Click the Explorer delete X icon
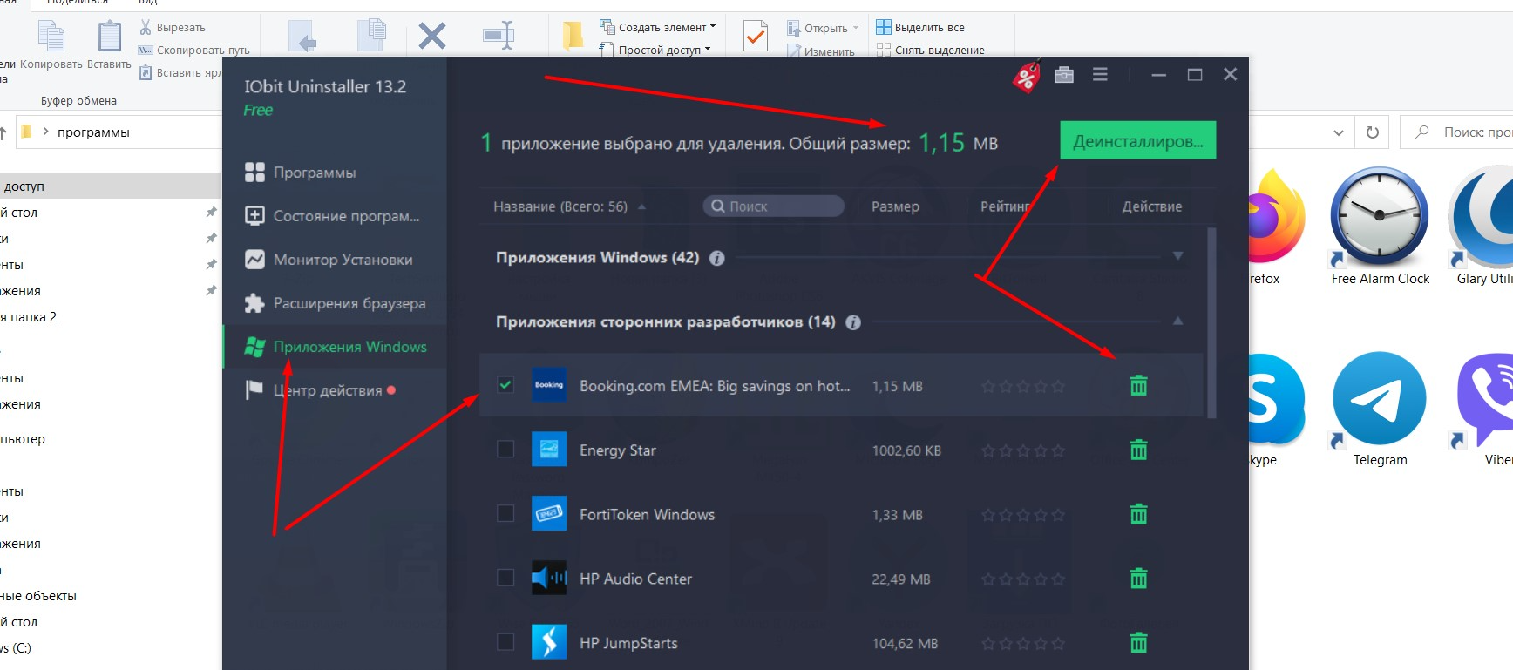1513x670 pixels. tap(432, 36)
